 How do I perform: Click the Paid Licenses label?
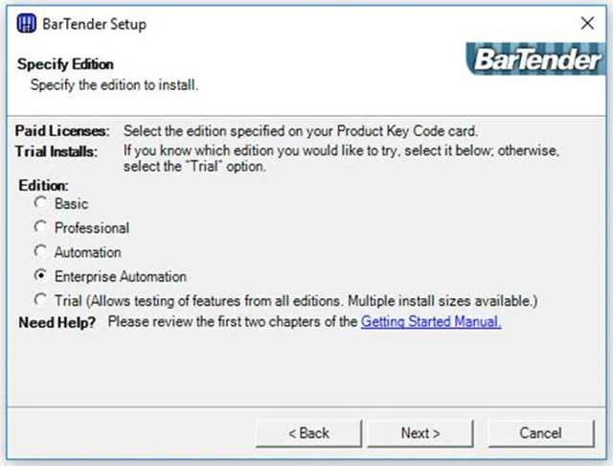point(62,131)
